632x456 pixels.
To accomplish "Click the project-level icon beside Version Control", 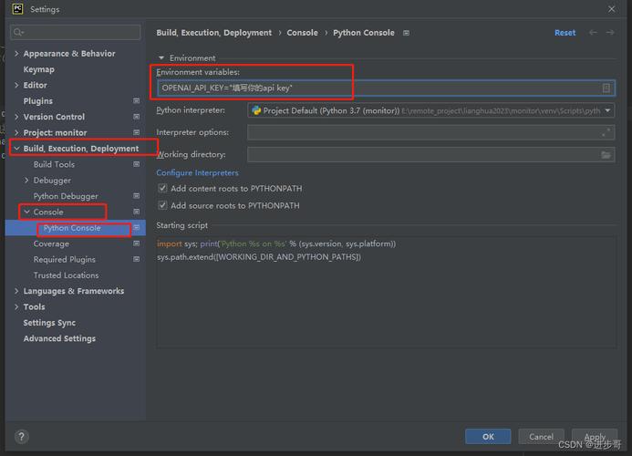I will (x=136, y=117).
